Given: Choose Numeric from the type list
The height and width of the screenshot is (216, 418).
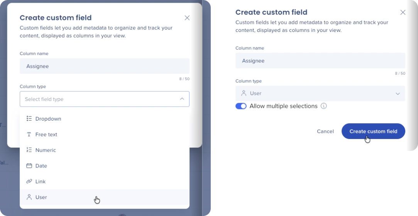Looking at the screenshot, I should tap(105, 150).
